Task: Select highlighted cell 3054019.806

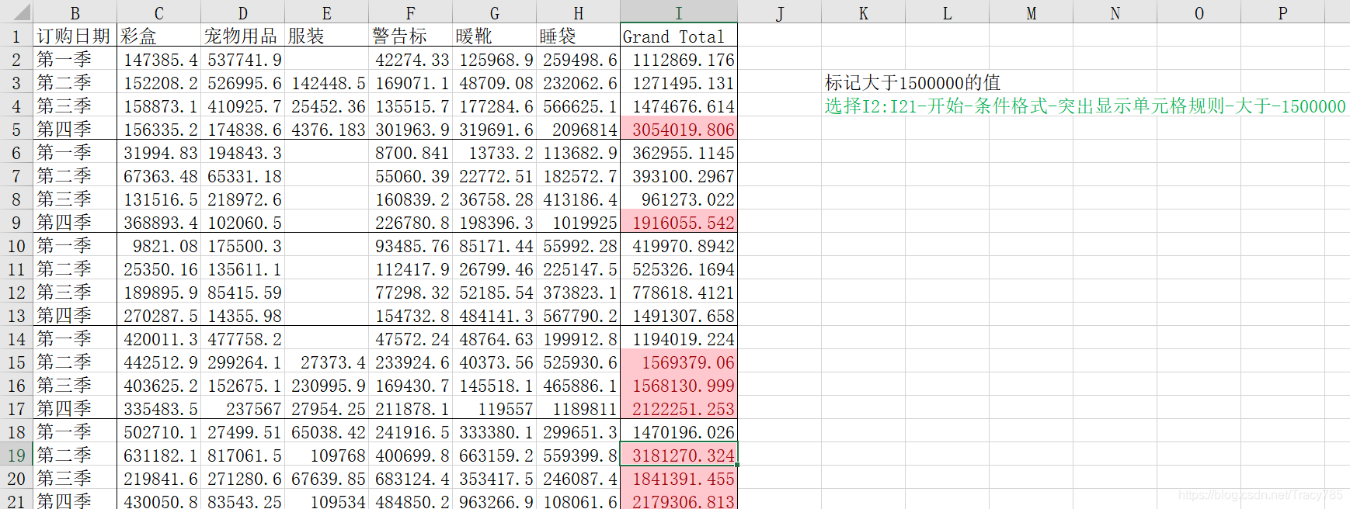Action: pyautogui.click(x=679, y=129)
